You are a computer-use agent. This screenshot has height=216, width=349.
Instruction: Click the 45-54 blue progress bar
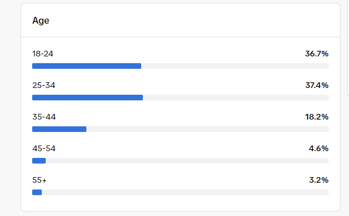tap(39, 161)
